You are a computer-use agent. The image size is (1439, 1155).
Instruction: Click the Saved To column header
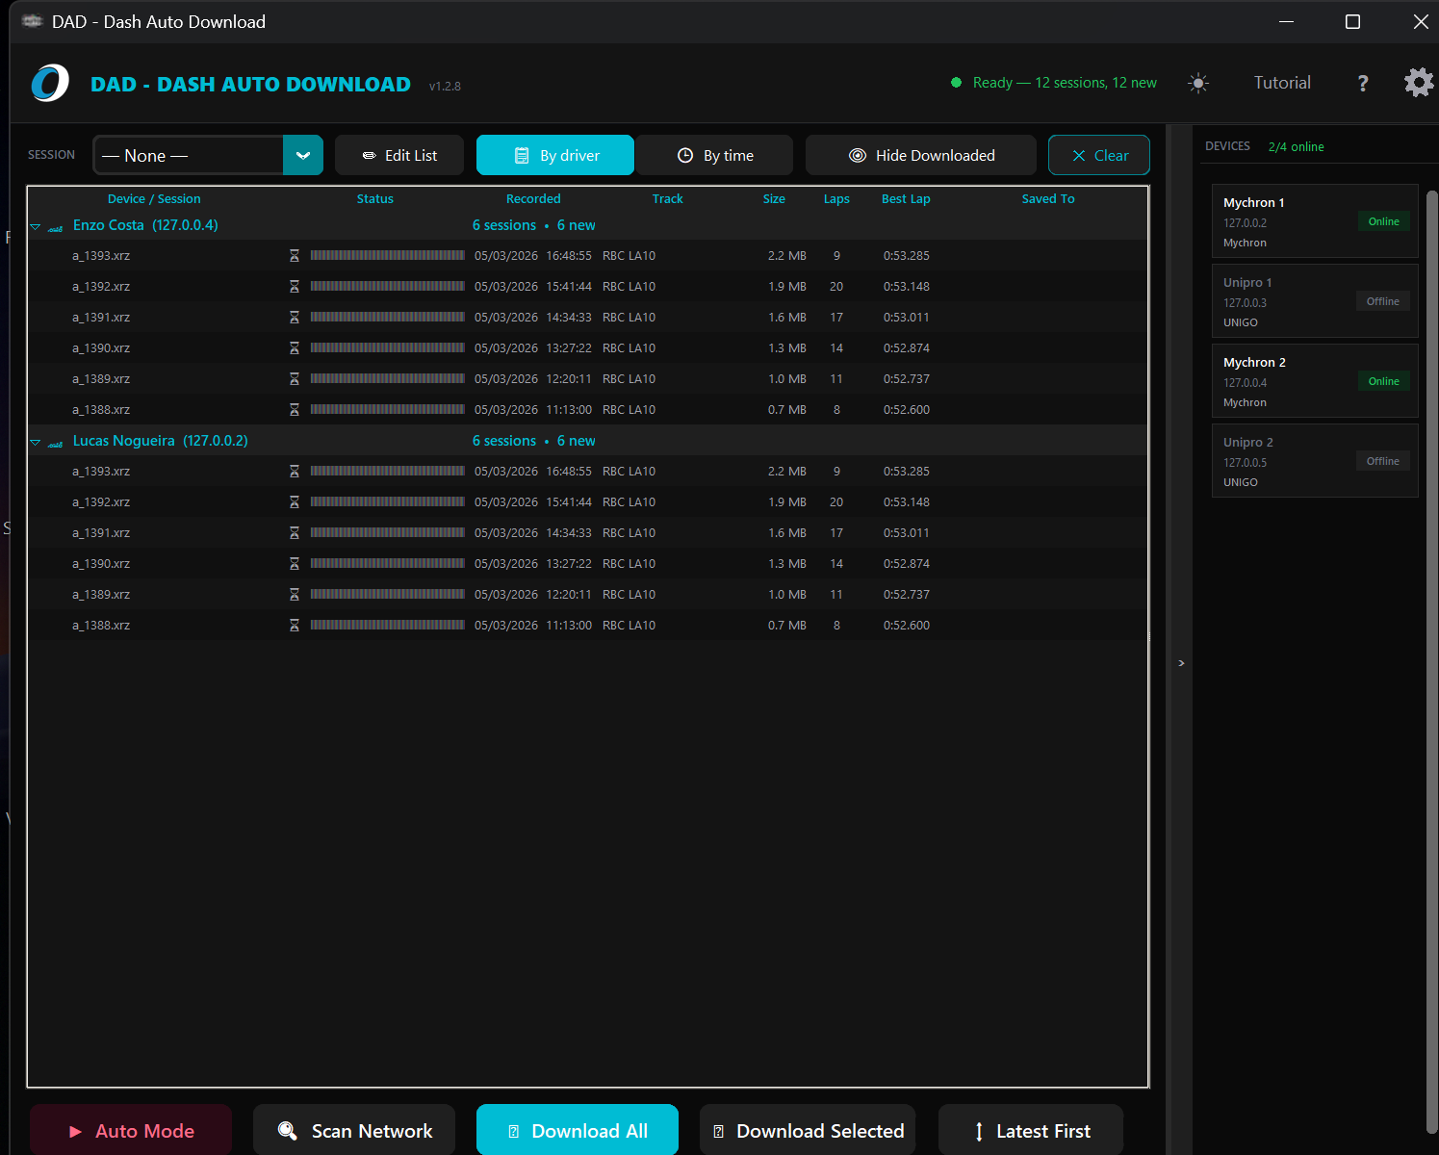[1048, 199]
